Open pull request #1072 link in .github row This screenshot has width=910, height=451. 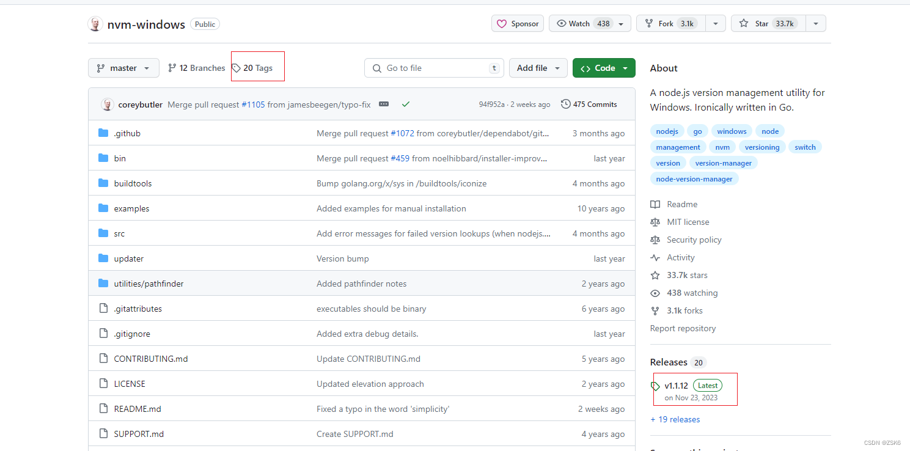click(x=402, y=133)
